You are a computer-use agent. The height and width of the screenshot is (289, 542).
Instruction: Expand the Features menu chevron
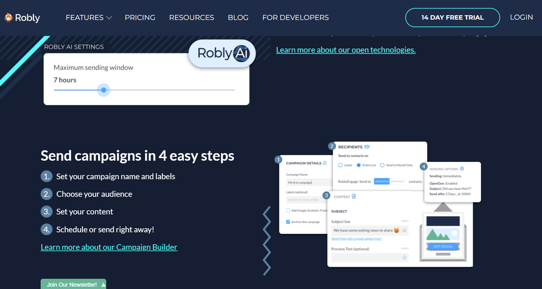coord(109,18)
